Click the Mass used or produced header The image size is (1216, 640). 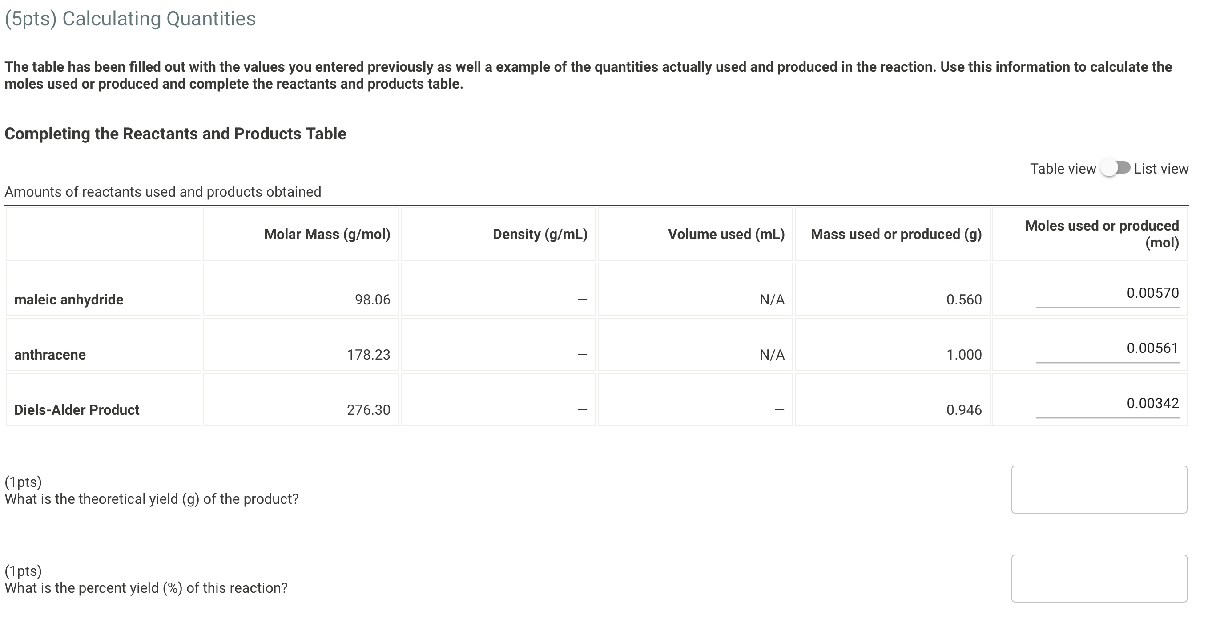coord(896,234)
